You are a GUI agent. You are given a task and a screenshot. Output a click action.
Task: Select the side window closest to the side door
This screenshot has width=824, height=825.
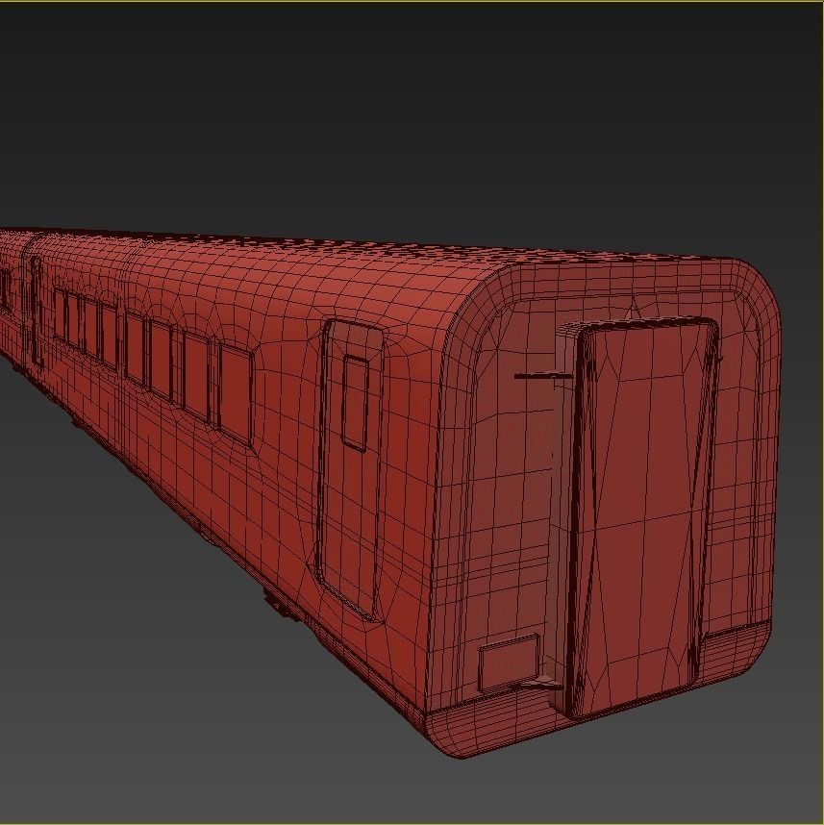(x=236, y=394)
